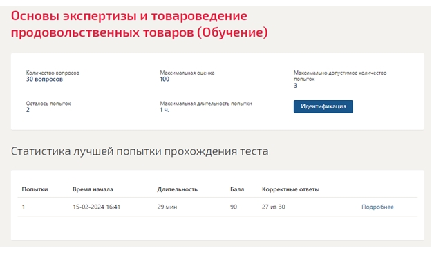The image size is (432, 255).
Task: Click the maximum grade value 100
Action: pos(165,79)
